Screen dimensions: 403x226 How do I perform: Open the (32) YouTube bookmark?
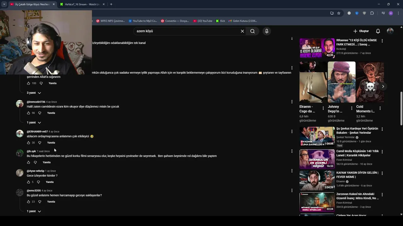tap(203, 21)
